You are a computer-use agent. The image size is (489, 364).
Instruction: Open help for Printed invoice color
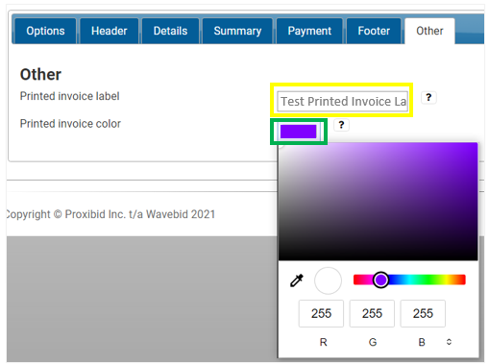pos(341,125)
